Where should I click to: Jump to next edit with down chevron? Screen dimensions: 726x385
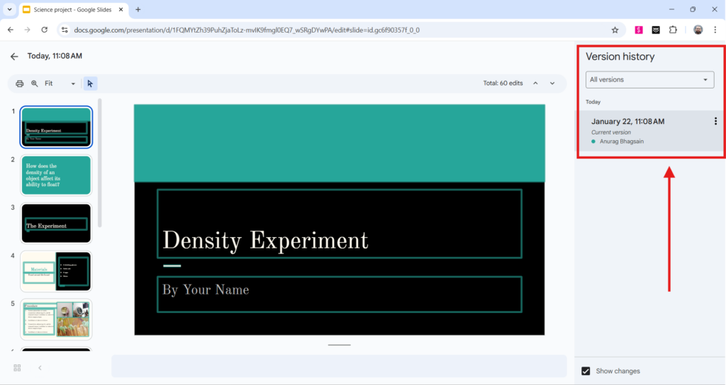[x=553, y=84]
